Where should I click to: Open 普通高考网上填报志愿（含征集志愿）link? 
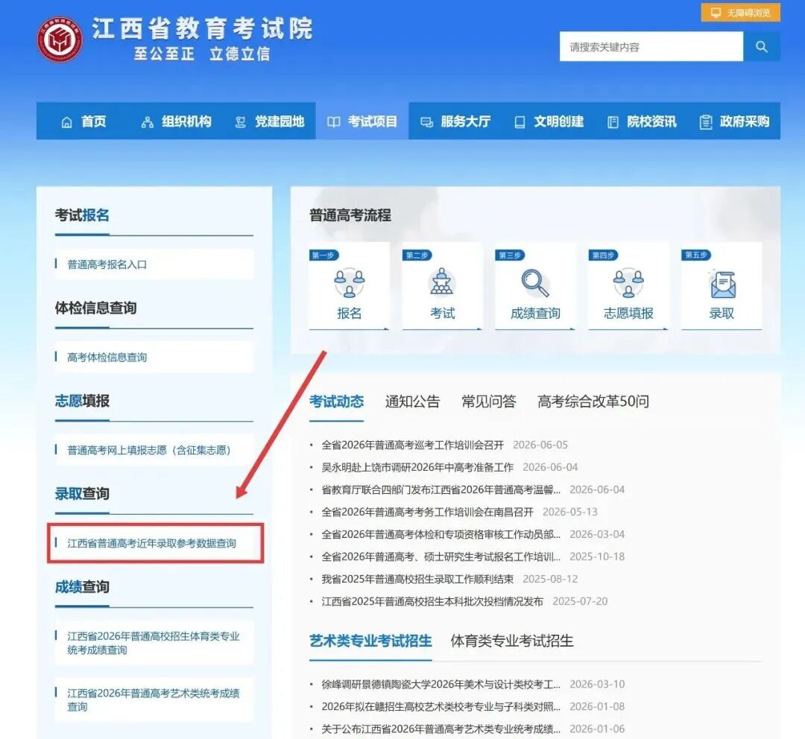tap(154, 450)
